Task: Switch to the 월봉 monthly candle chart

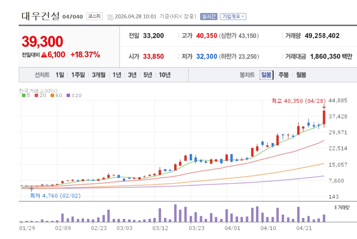Action: tap(301, 75)
